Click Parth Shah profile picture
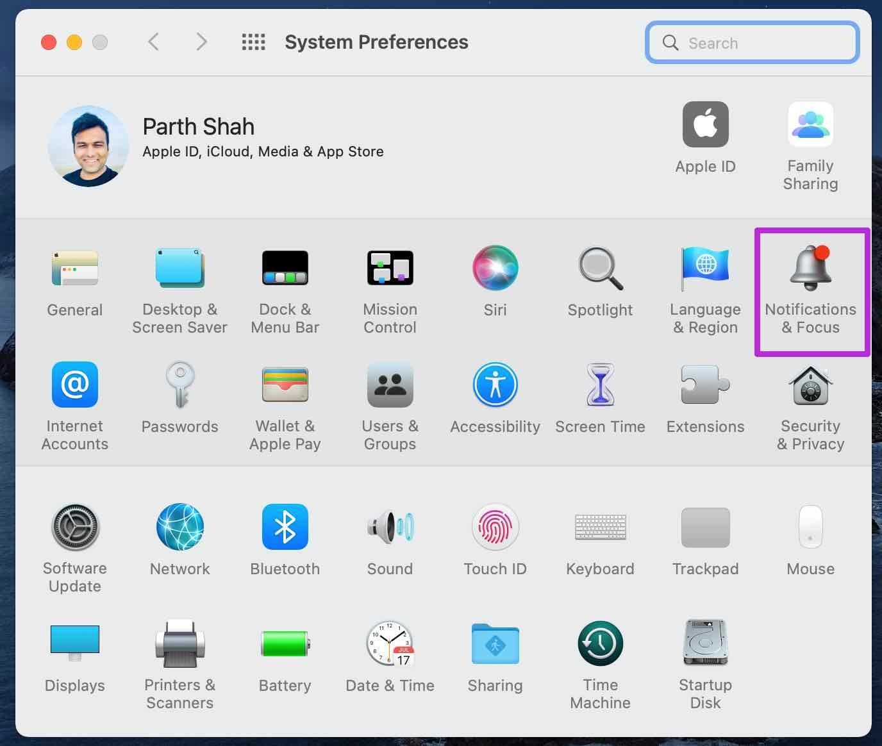The image size is (882, 746). point(88,146)
